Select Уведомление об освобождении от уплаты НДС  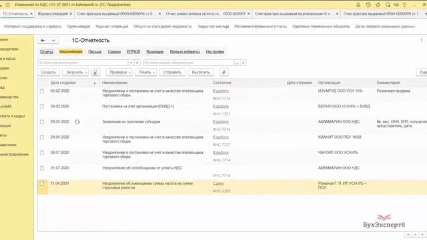142,168
